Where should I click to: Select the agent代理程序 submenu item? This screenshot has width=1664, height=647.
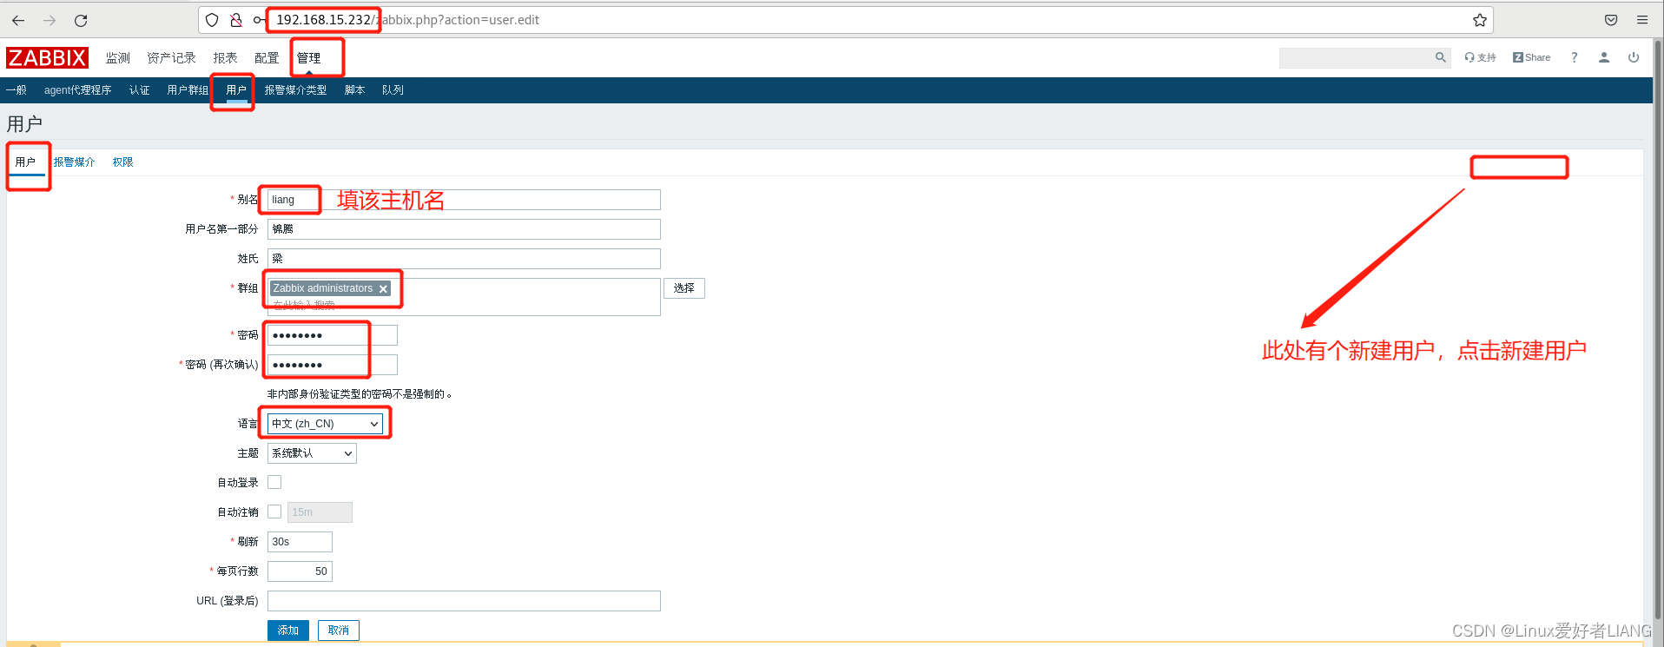[78, 90]
